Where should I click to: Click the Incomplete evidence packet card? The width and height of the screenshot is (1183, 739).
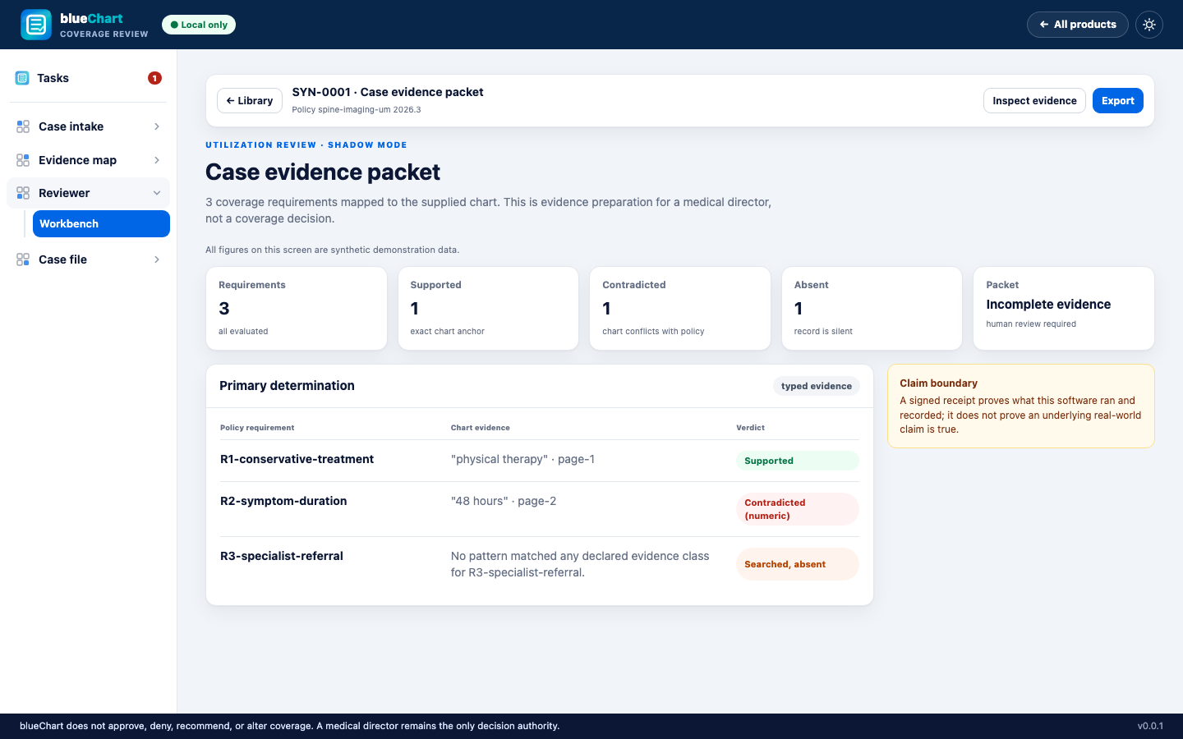[x=1064, y=309]
